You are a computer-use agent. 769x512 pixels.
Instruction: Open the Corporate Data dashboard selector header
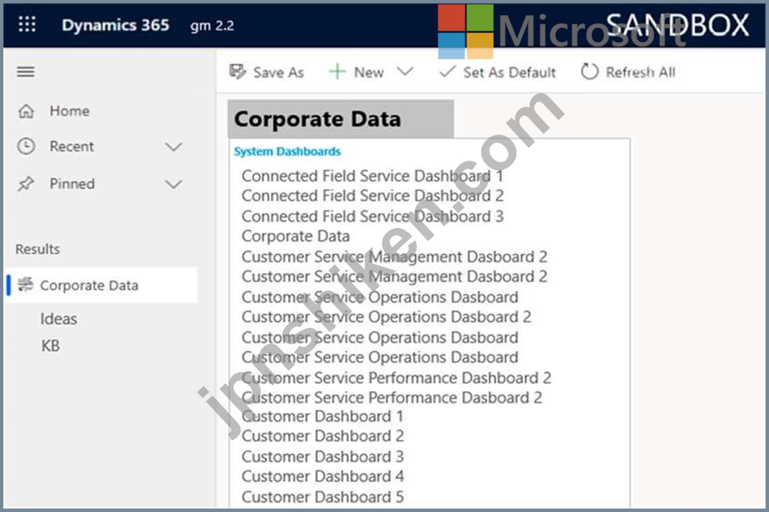pyautogui.click(x=341, y=119)
